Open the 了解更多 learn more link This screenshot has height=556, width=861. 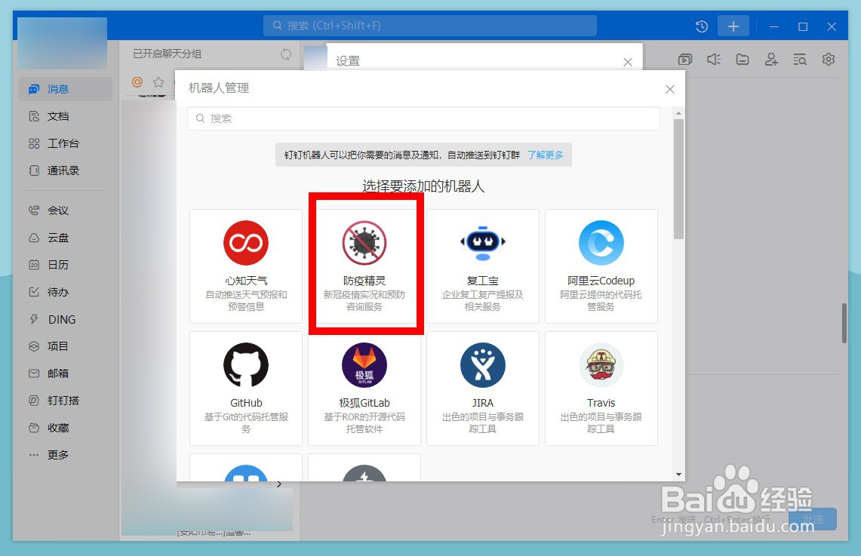point(546,155)
